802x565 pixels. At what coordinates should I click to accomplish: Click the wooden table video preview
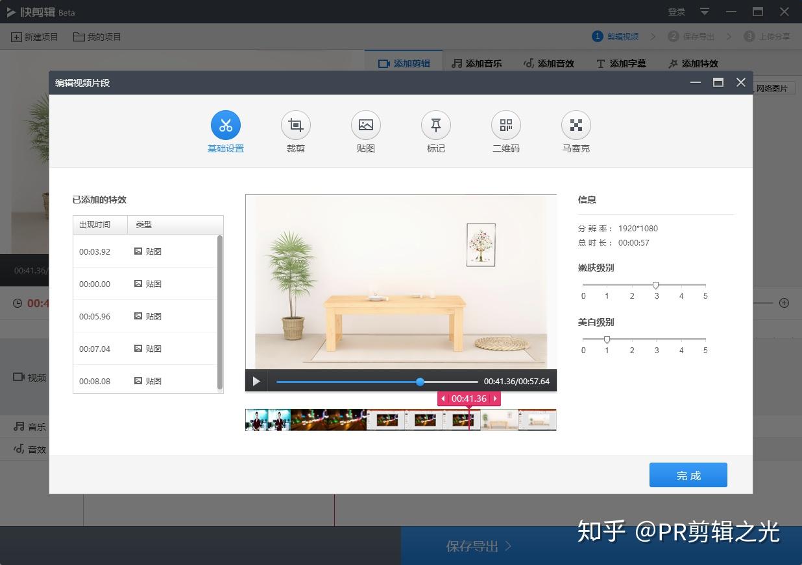(401, 282)
